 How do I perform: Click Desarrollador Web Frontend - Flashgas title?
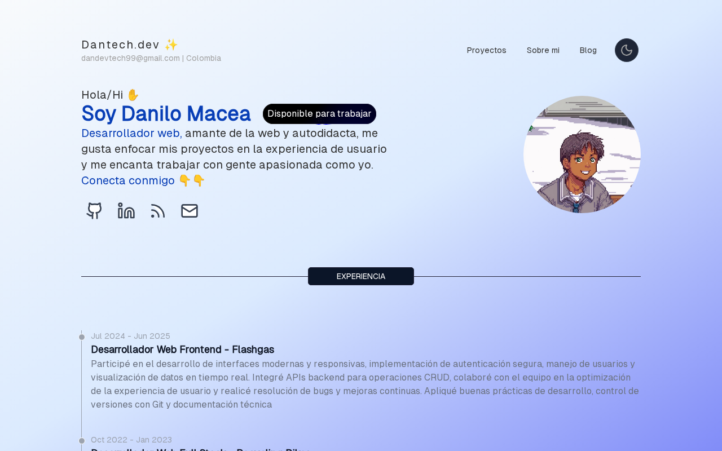182,350
